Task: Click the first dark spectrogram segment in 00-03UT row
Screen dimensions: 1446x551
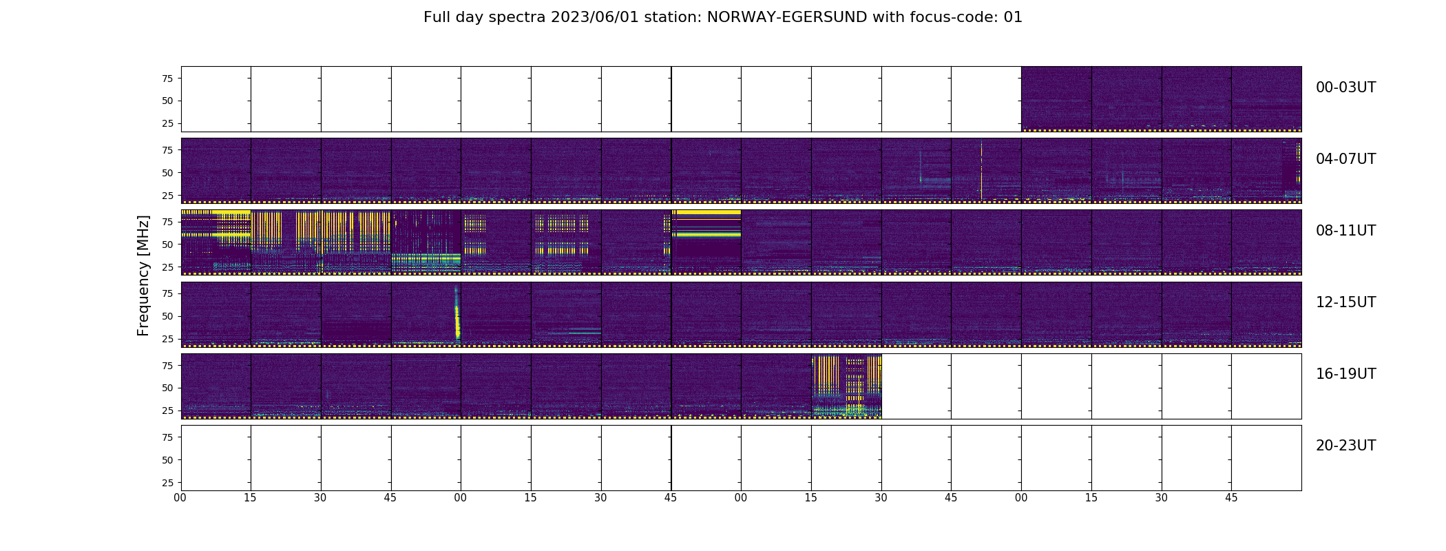Action: [x=1056, y=98]
